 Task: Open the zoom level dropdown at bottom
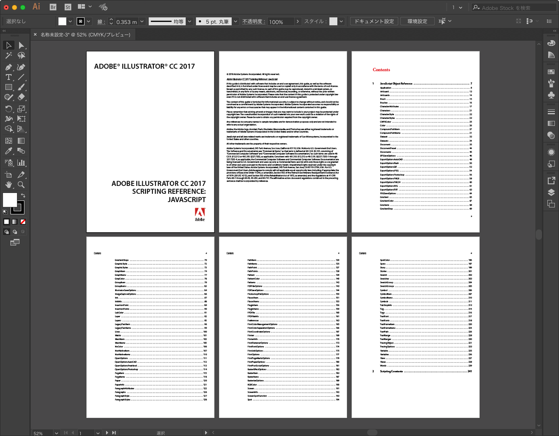pyautogui.click(x=56, y=433)
